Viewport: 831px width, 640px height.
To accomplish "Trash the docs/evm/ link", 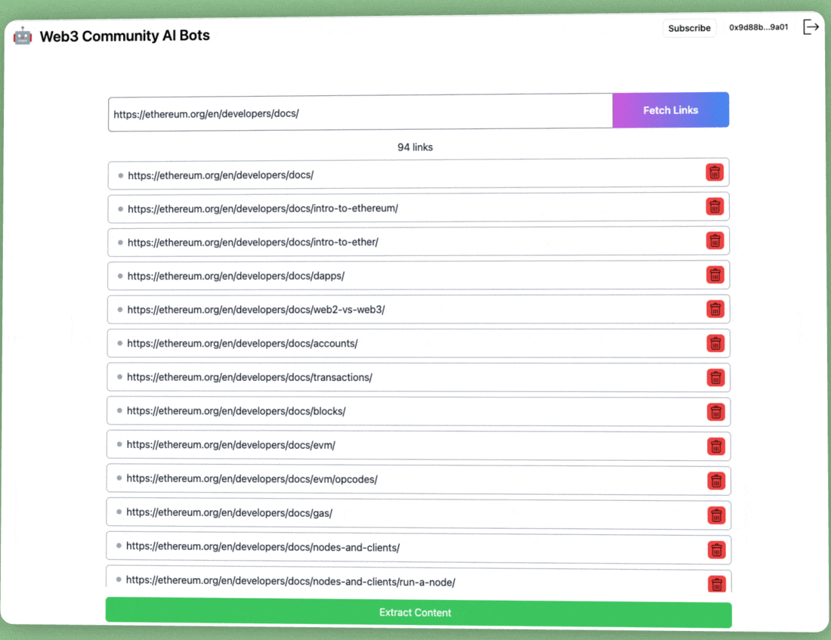I will 716,447.
